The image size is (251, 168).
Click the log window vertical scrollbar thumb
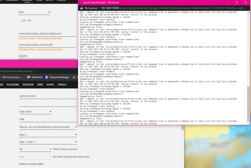[x=248, y=104]
